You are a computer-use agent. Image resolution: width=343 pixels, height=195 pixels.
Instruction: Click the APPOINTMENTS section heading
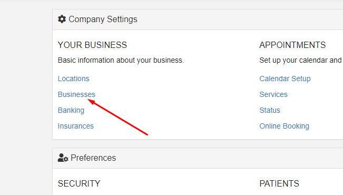pos(292,45)
